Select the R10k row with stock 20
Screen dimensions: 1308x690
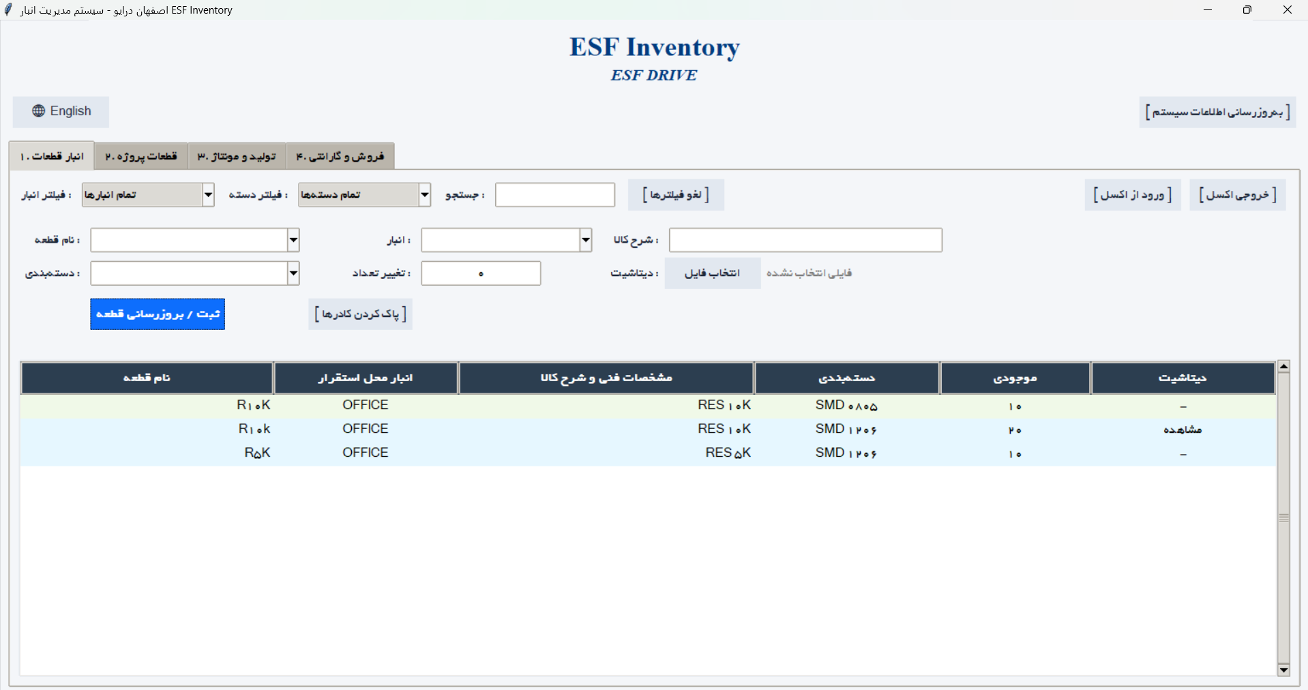648,430
